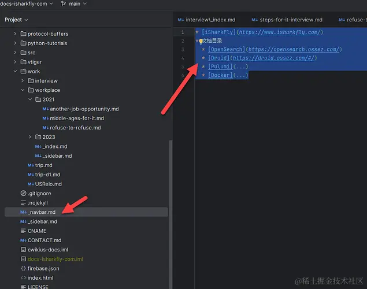This screenshot has height=289, width=367.
Task: Collapse the work folder
Action: click(x=15, y=71)
